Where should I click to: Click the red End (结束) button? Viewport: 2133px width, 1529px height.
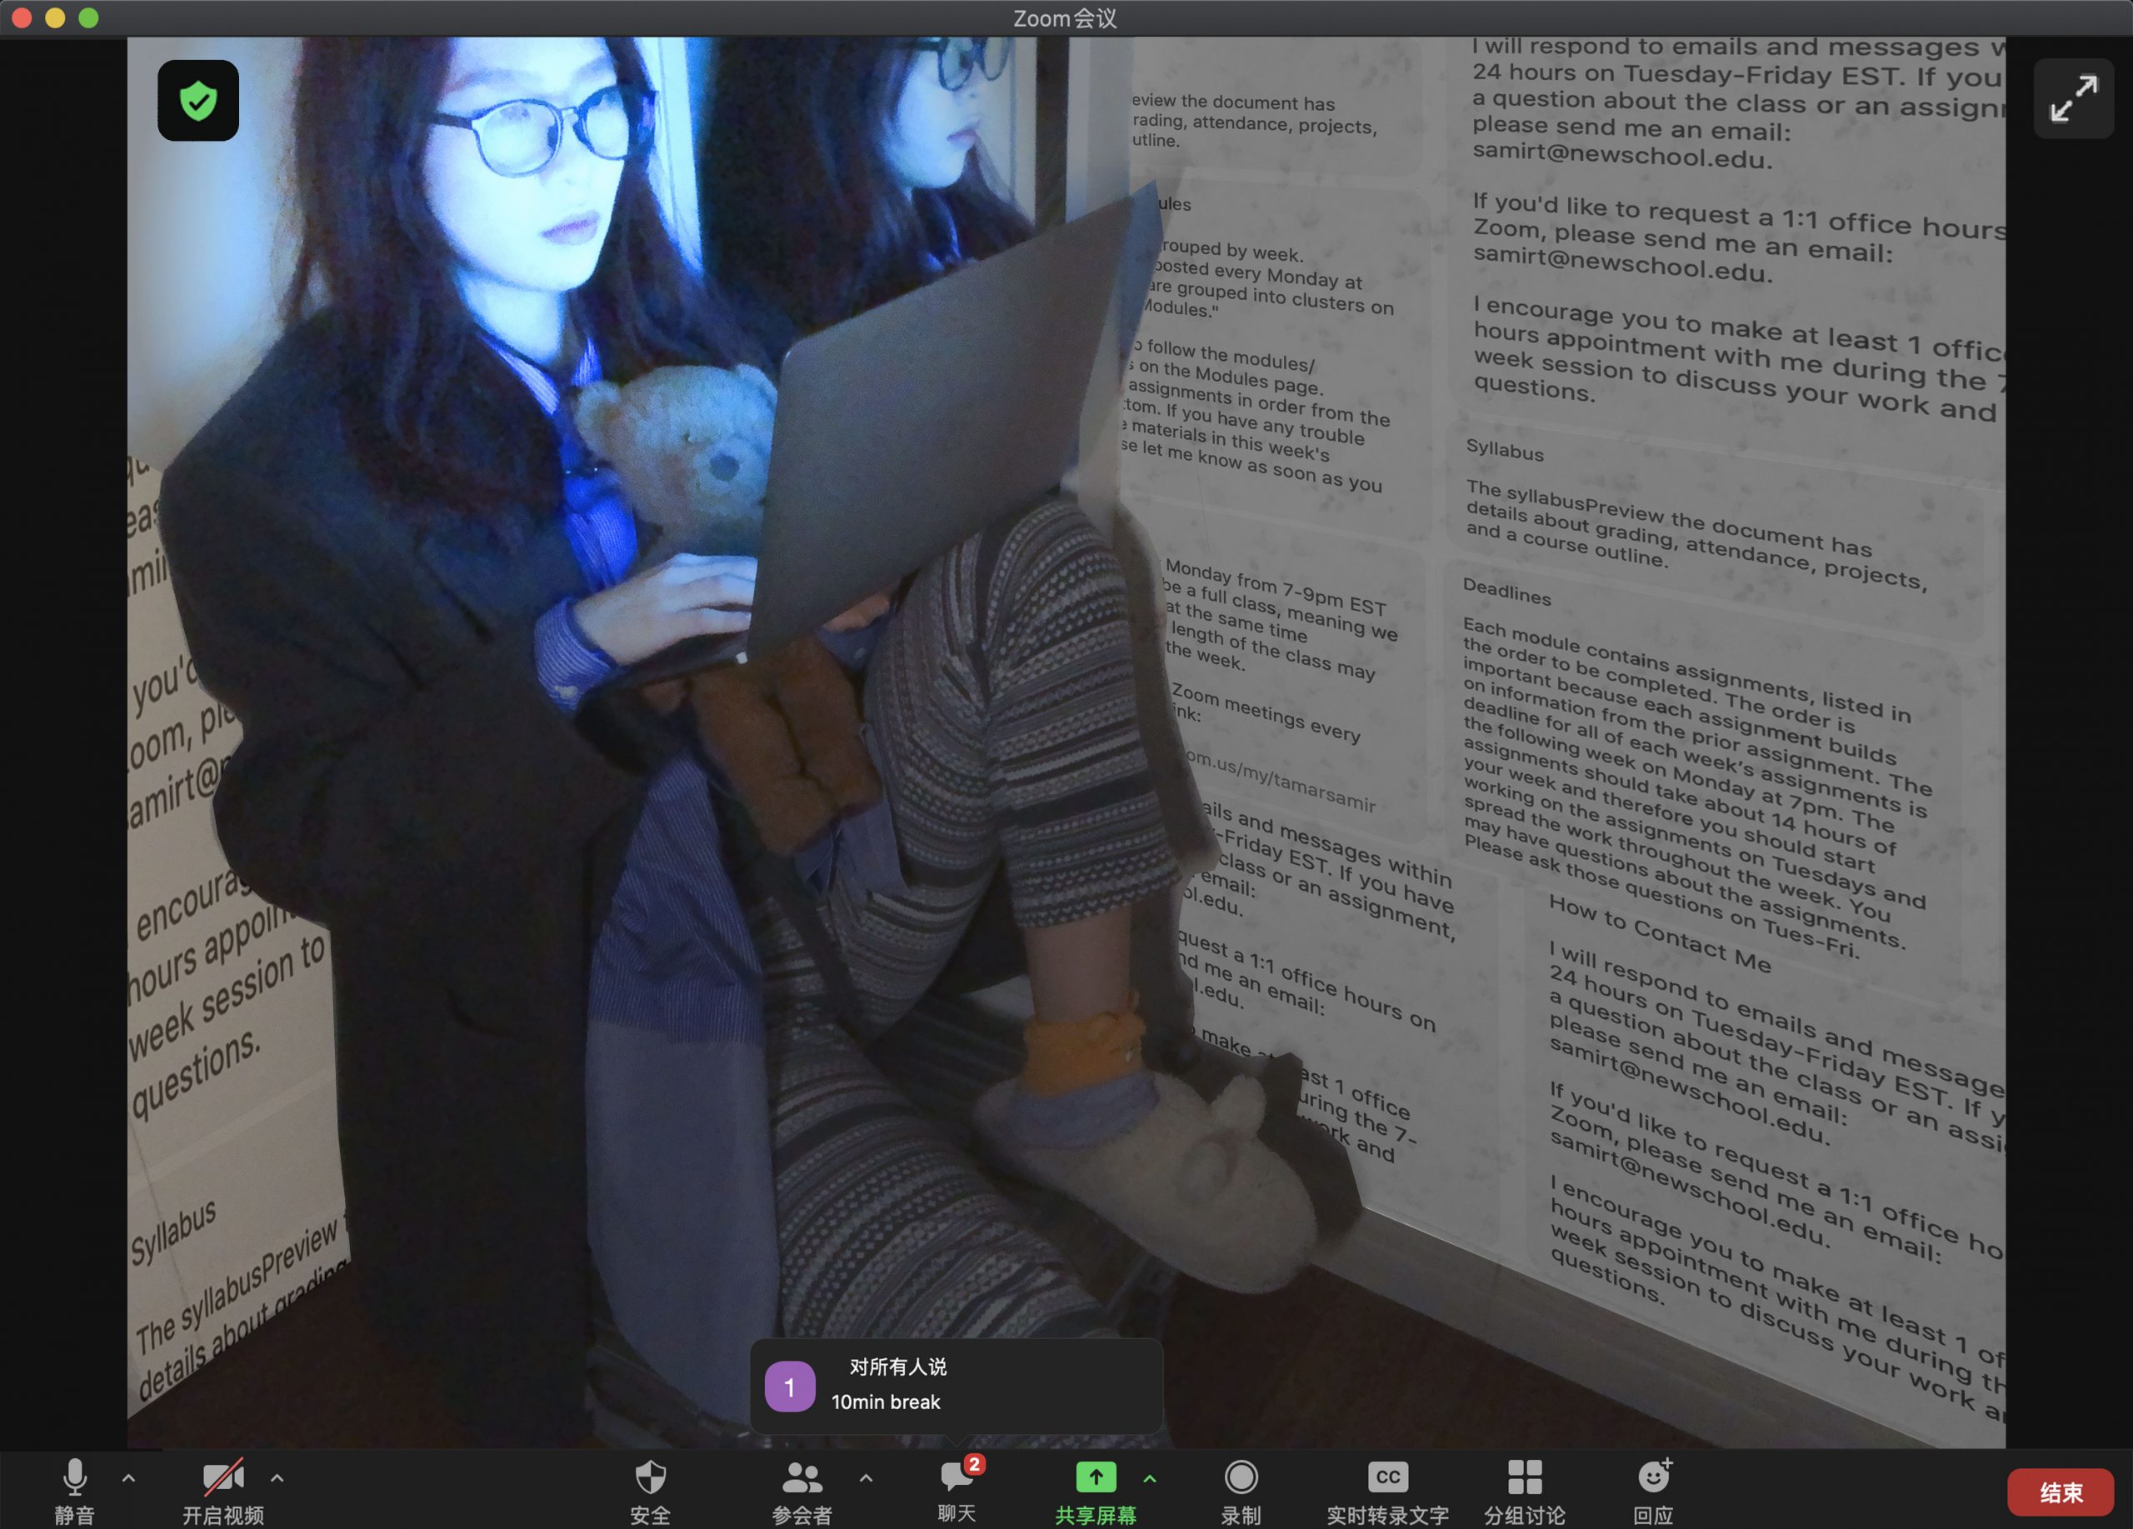(x=2060, y=1492)
